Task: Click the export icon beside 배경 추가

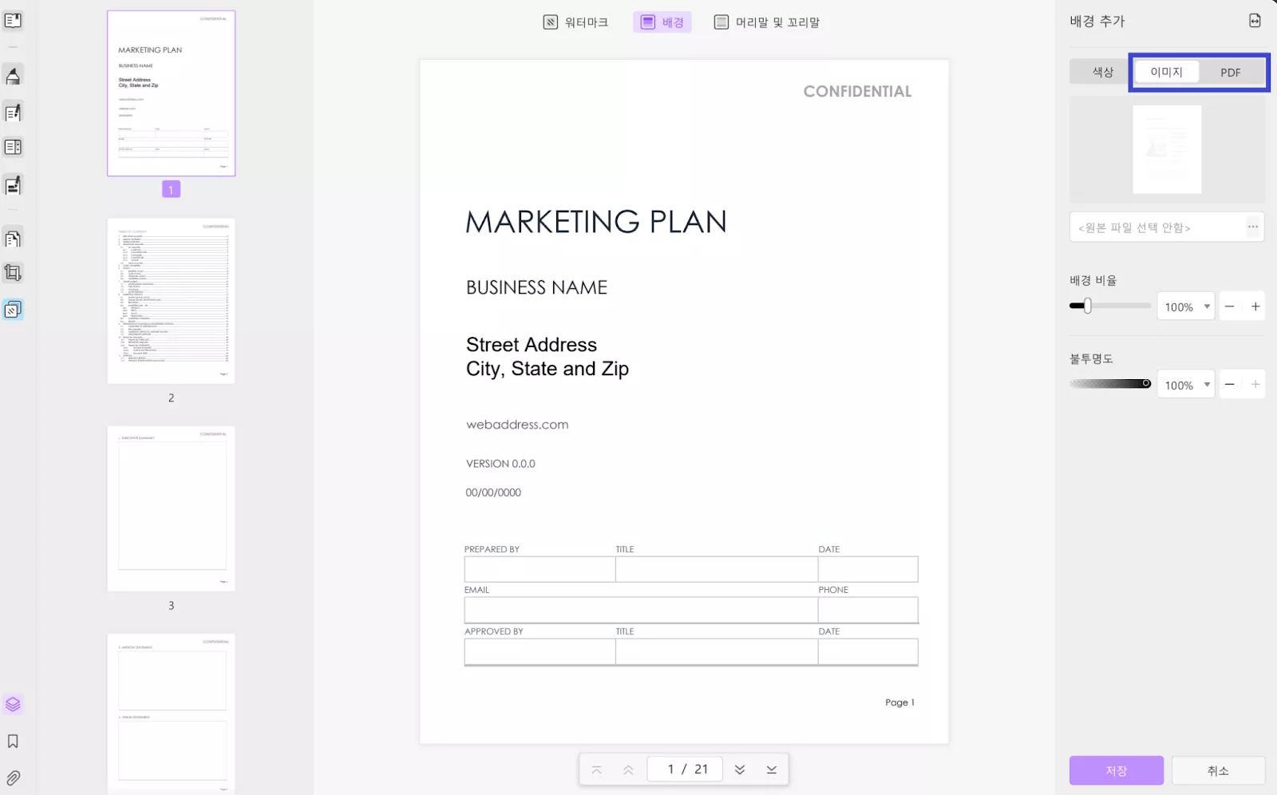Action: 1255,21
